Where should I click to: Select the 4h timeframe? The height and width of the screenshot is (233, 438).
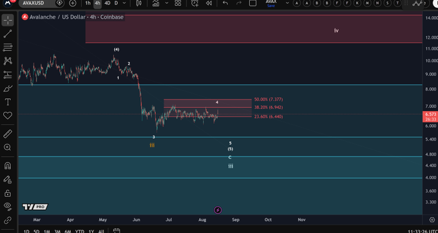click(x=97, y=3)
